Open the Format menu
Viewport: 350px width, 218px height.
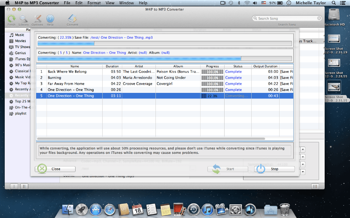tap(94, 3)
